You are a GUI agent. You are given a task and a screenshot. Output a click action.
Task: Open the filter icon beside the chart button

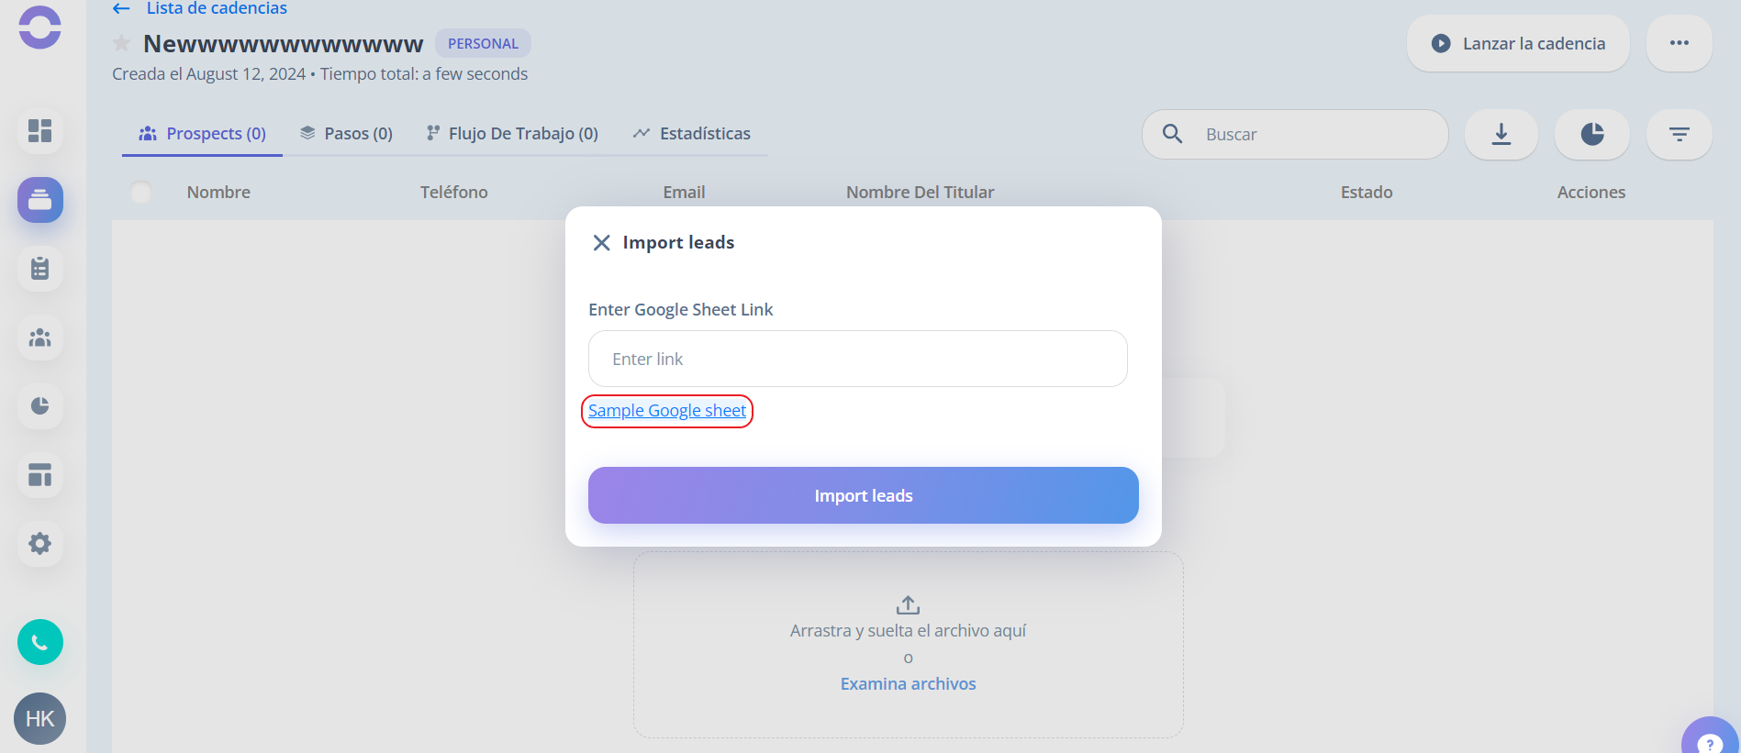(1680, 135)
